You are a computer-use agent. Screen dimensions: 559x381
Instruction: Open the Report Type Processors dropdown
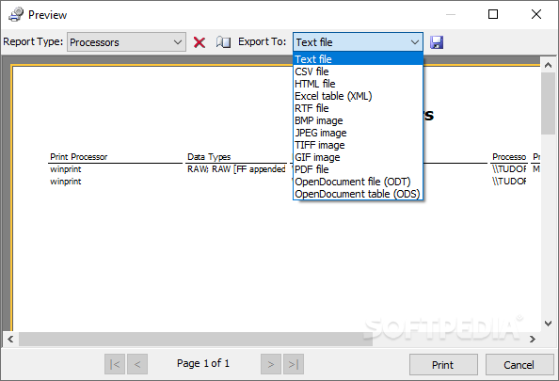click(x=126, y=42)
